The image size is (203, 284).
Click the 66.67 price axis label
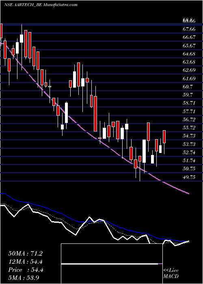189,37
